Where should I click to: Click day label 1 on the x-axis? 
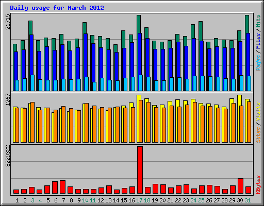(x=17, y=200)
